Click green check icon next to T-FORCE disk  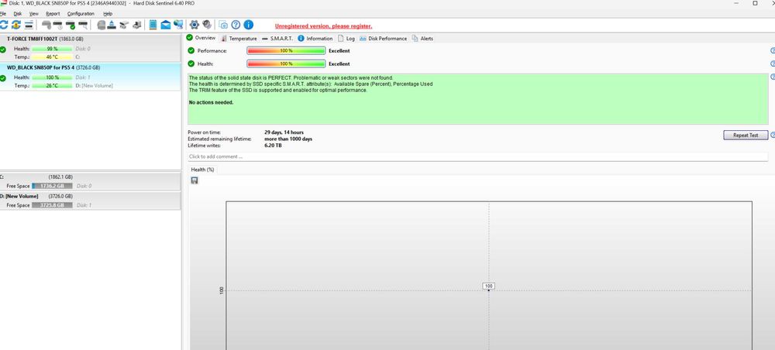3,50
